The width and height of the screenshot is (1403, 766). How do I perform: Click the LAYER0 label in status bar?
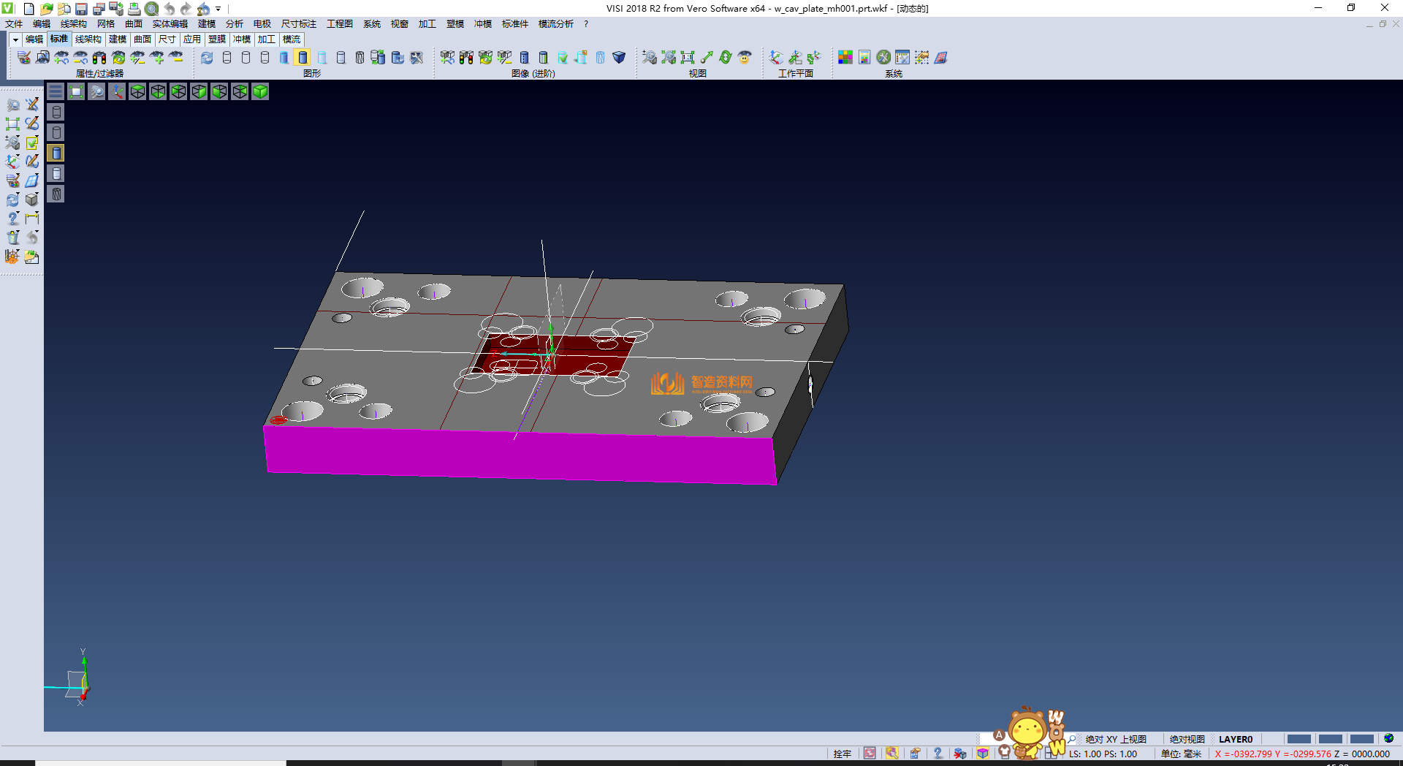tap(1235, 739)
